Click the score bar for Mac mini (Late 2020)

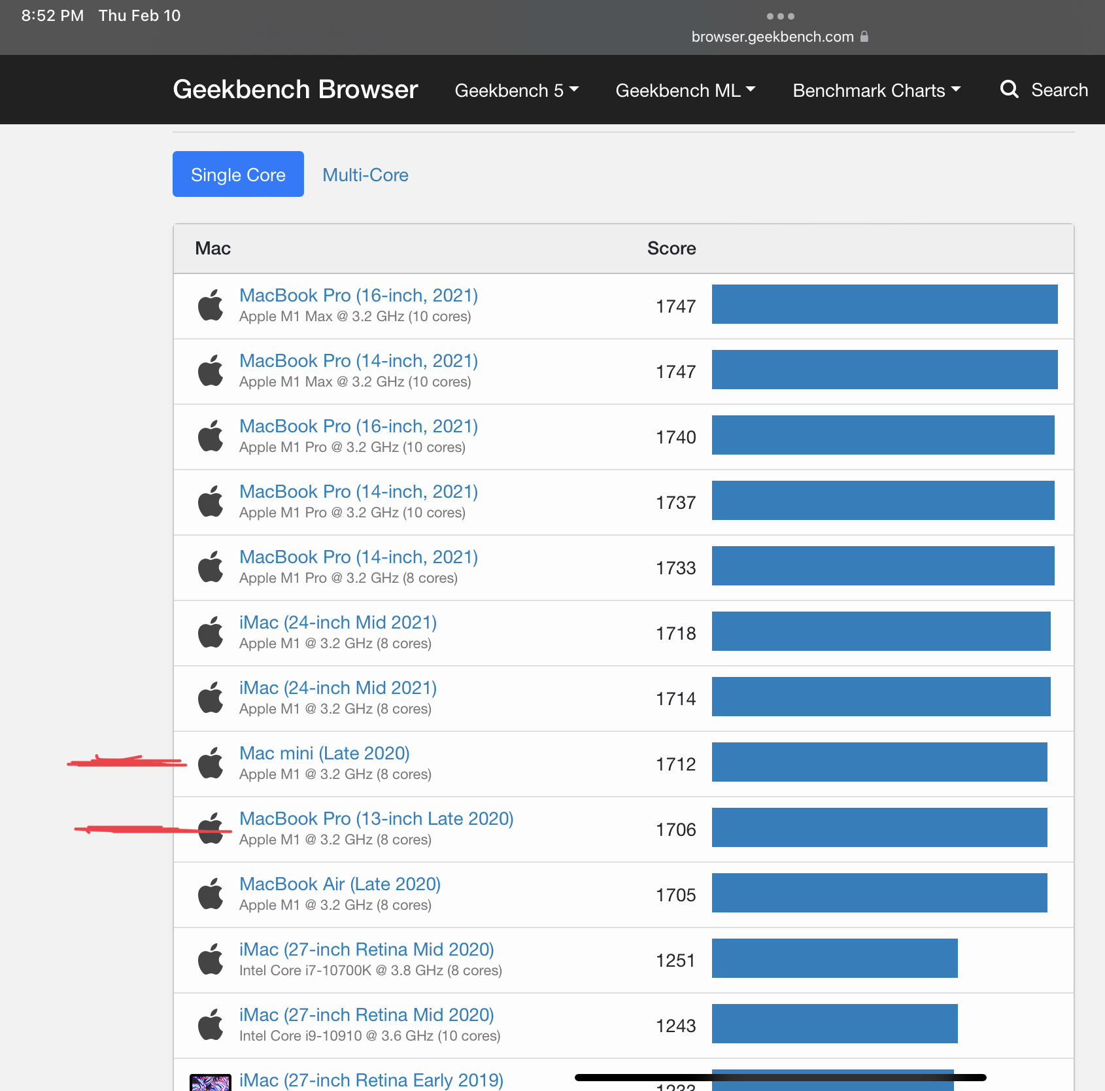click(879, 762)
